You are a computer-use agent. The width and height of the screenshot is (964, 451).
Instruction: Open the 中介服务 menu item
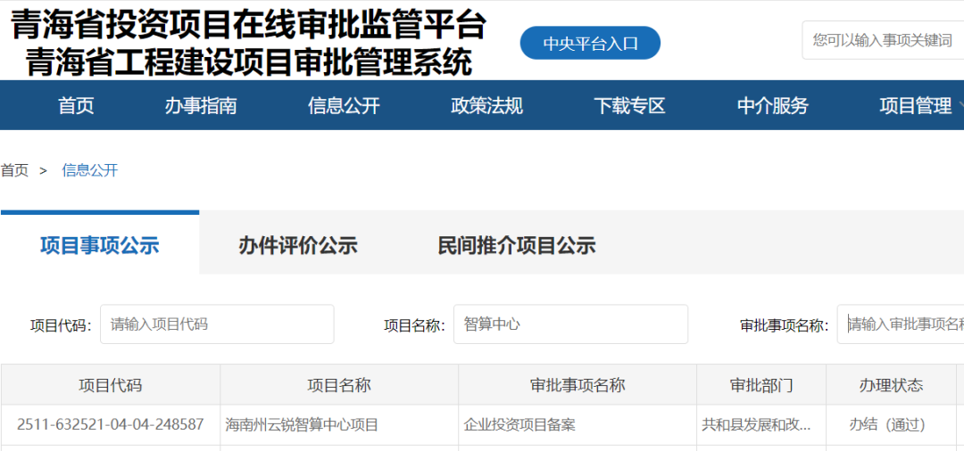(x=772, y=106)
